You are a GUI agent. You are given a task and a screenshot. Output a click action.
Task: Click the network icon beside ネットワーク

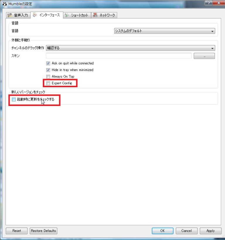tap(95, 15)
